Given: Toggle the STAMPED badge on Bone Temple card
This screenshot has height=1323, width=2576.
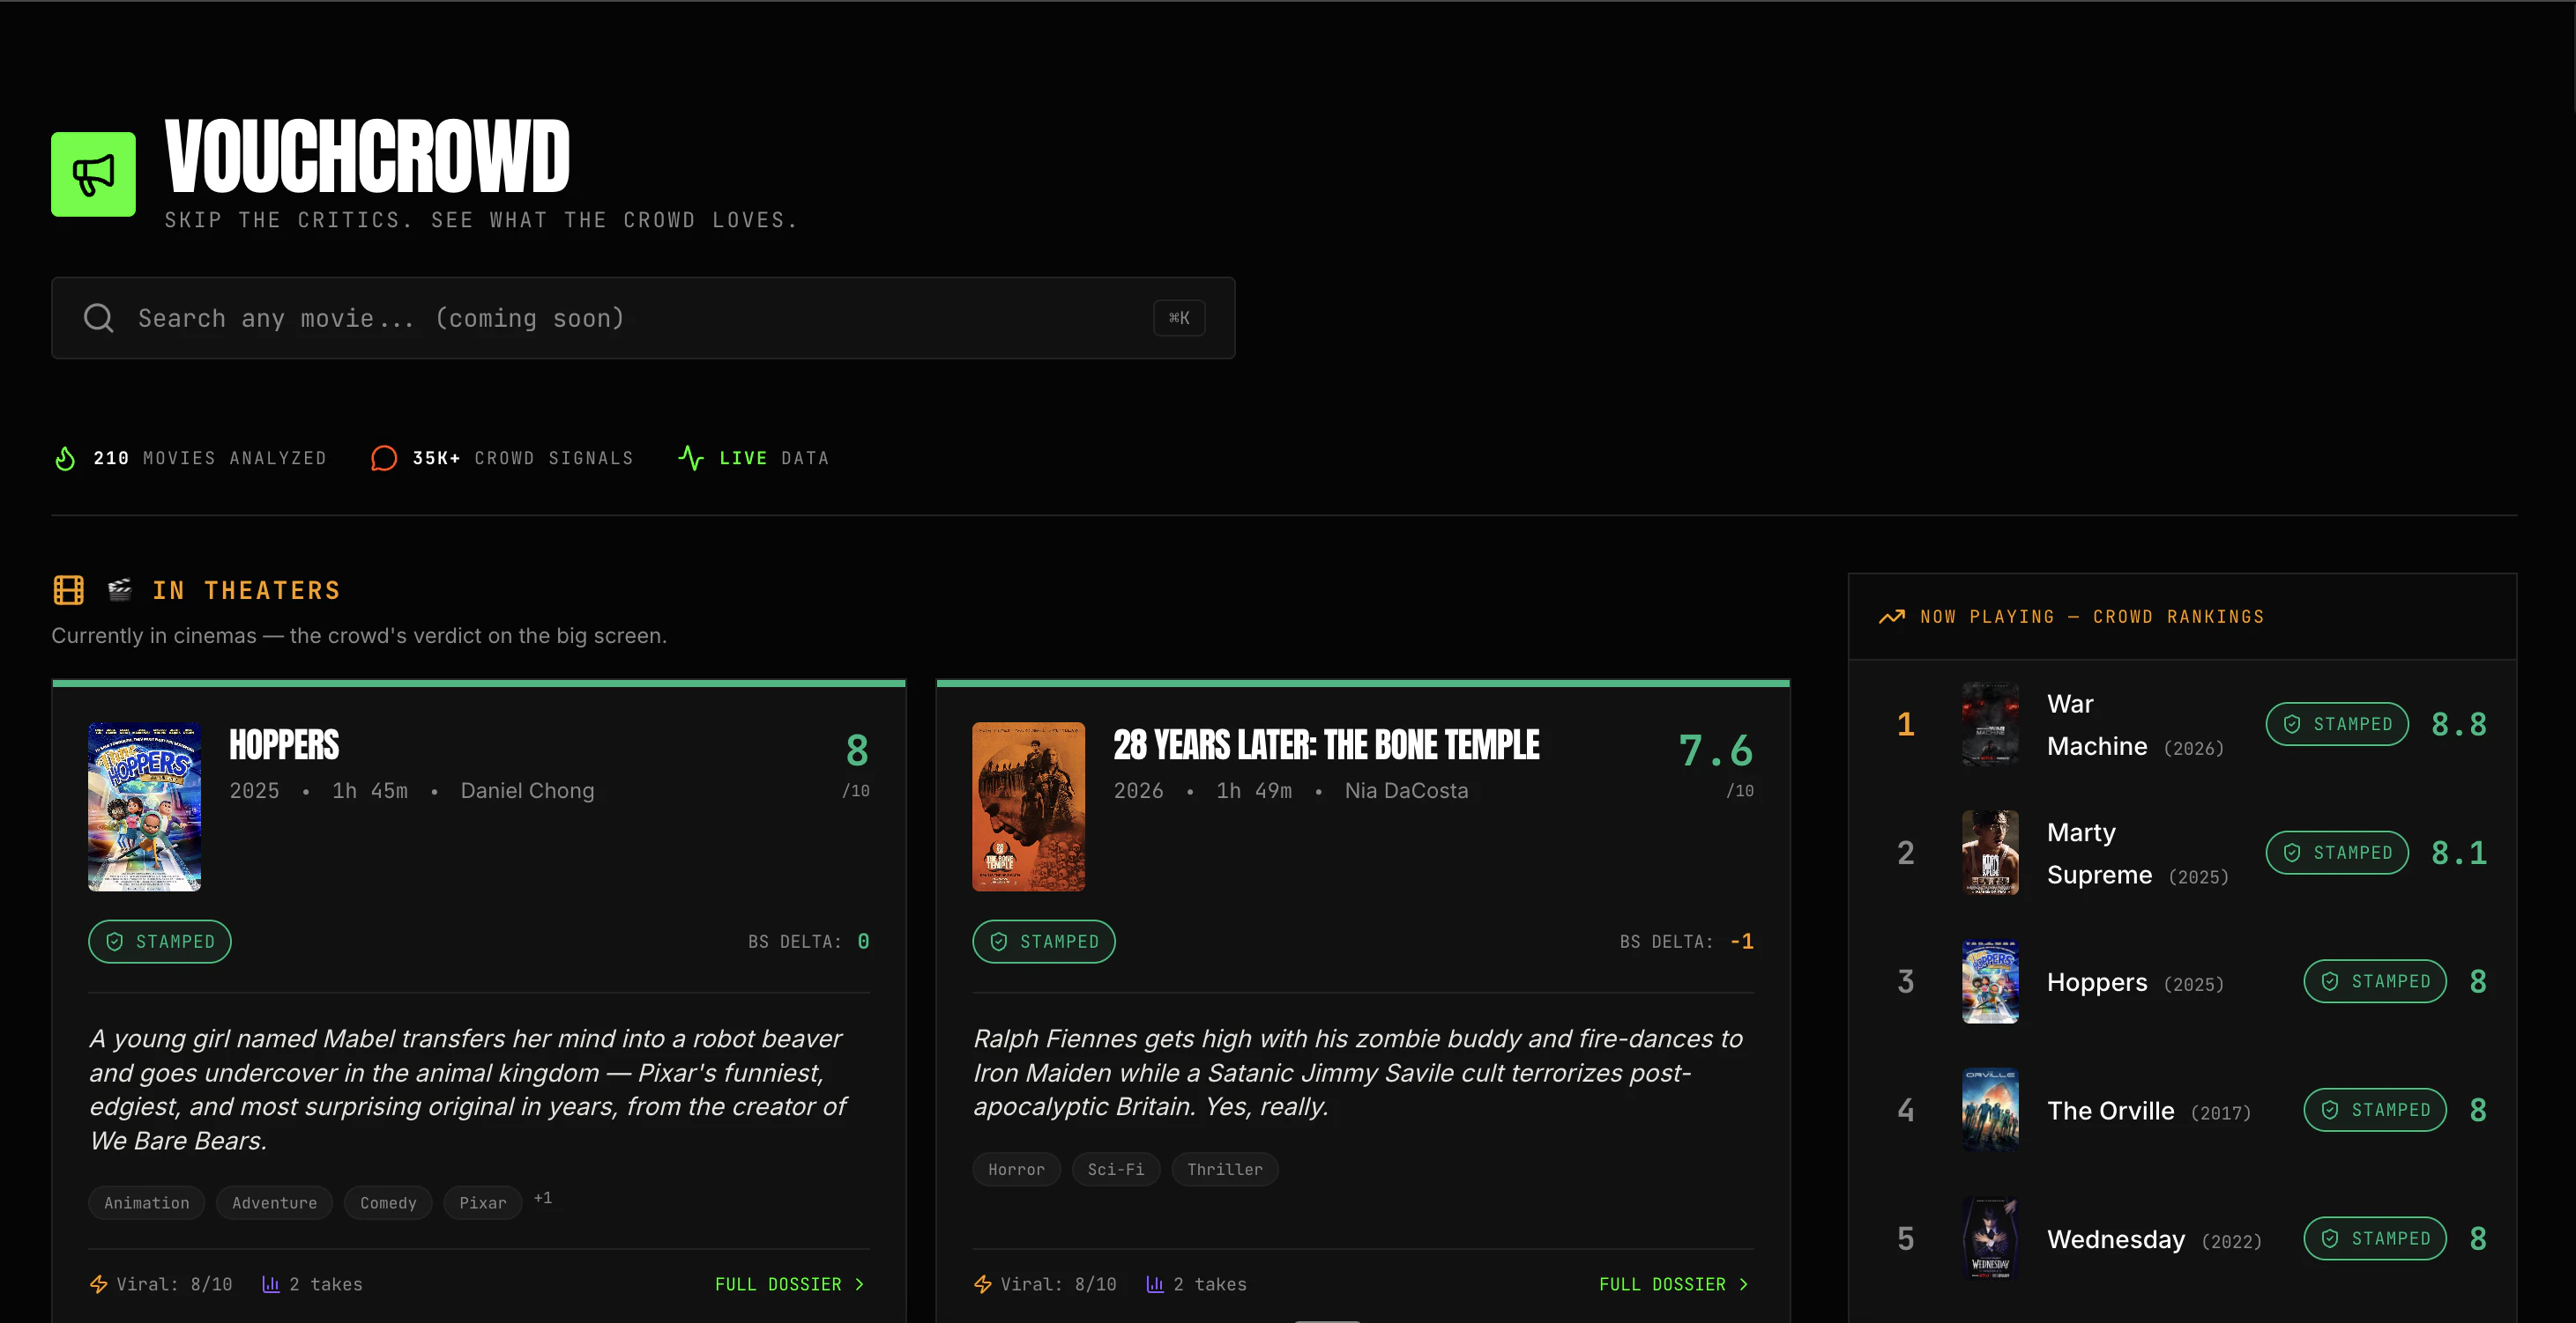Looking at the screenshot, I should [x=1044, y=942].
